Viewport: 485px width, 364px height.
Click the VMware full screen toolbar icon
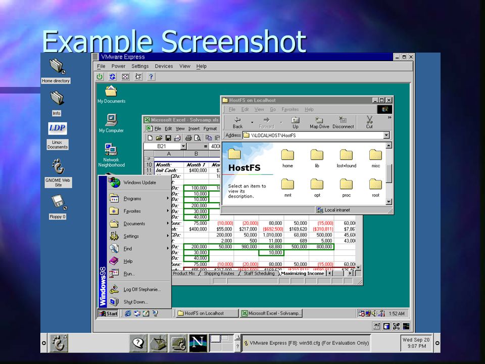[x=125, y=76]
